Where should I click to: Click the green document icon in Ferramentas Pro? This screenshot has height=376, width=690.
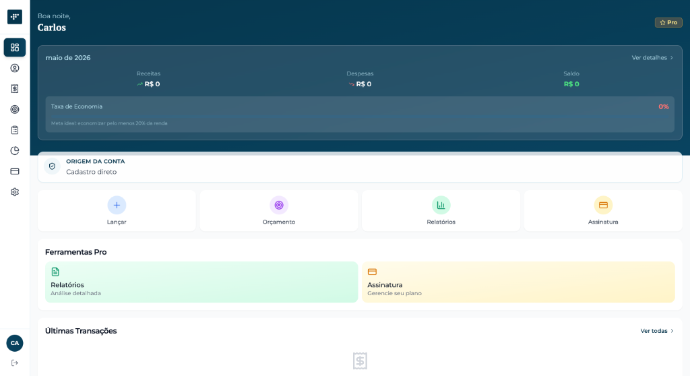pos(55,272)
